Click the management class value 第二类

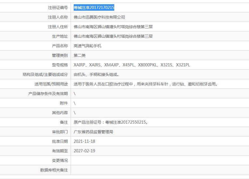(x=80, y=55)
